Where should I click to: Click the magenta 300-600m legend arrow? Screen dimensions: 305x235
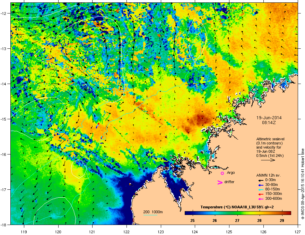[261, 199]
